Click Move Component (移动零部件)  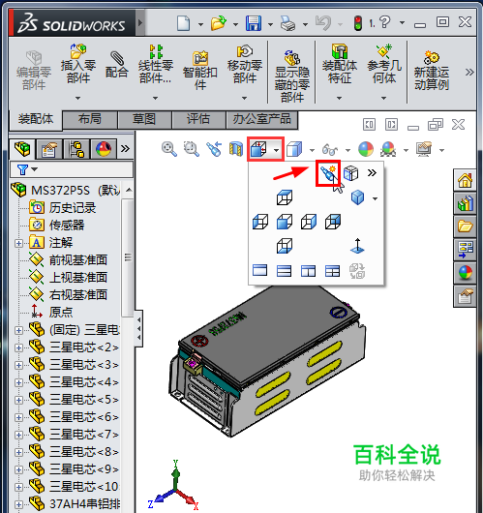click(x=245, y=64)
